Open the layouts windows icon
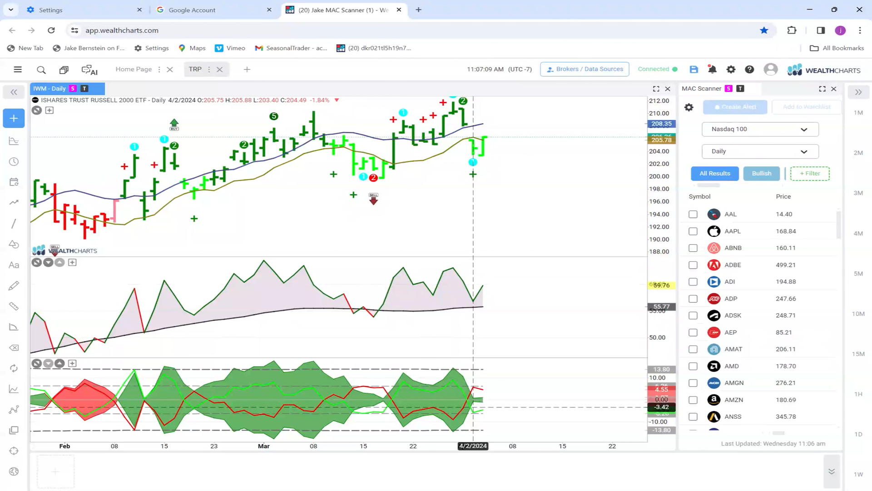Viewport: 872px width, 491px height. (x=64, y=70)
